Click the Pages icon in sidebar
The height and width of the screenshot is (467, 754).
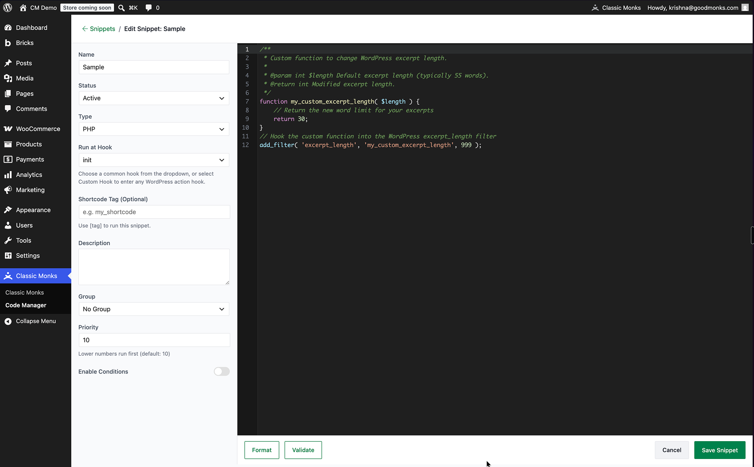pyautogui.click(x=8, y=94)
